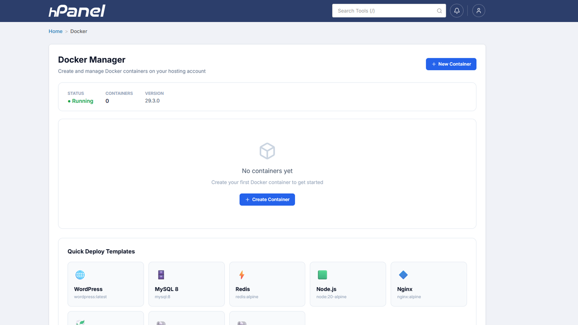The height and width of the screenshot is (325, 578).
Task: Click the Redis lightning bolt icon
Action: click(x=242, y=275)
